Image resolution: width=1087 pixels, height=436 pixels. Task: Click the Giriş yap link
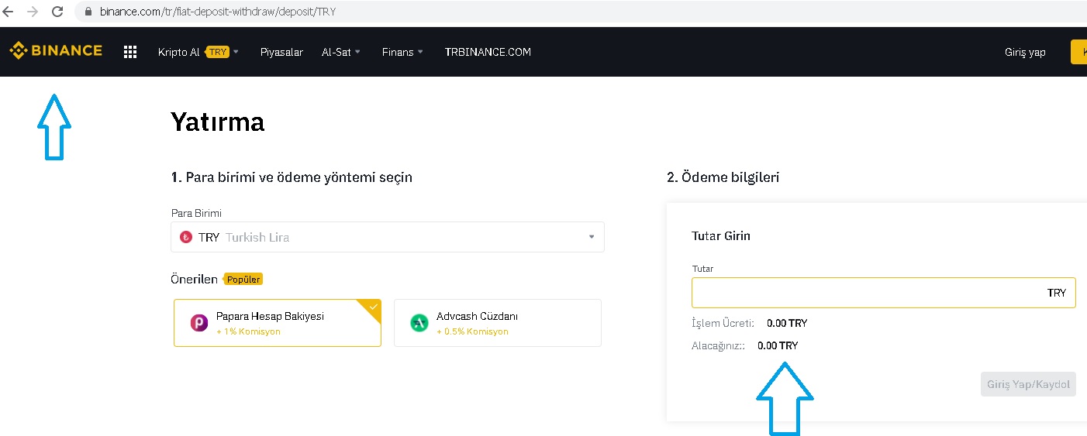[1025, 52]
